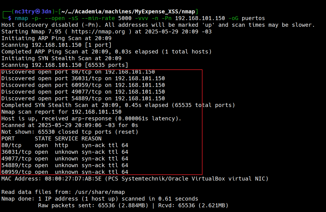Click the nmap command line text

(140, 18)
